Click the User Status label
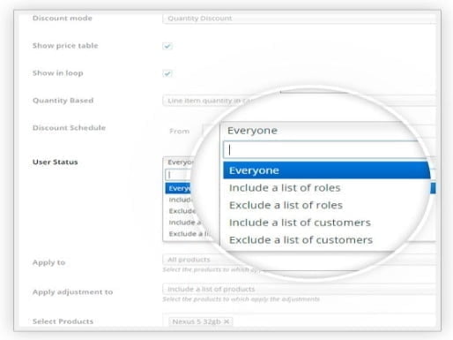This screenshot has height=340, width=453. coord(56,162)
